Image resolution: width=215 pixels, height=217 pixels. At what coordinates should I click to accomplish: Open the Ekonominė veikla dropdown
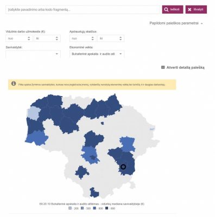click(97, 54)
